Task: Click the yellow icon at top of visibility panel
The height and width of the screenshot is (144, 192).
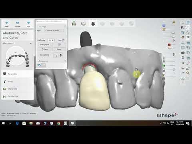Action: pyautogui.click(x=174, y=22)
